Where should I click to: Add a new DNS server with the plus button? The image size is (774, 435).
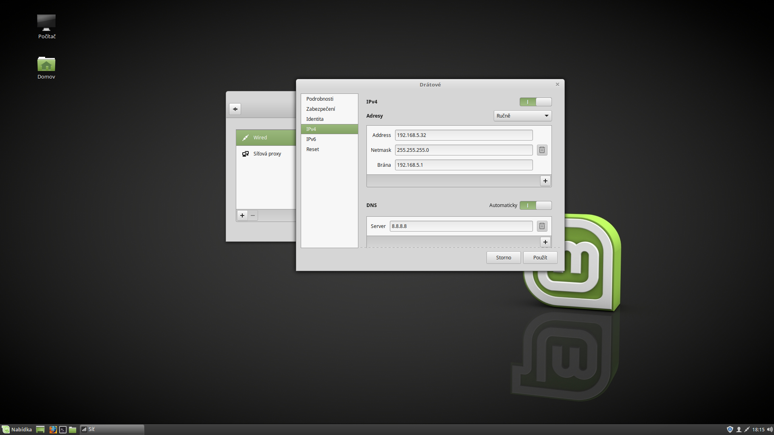tap(545, 242)
